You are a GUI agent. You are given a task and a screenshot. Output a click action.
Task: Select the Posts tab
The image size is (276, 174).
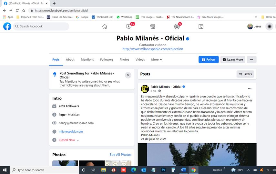(x=56, y=59)
